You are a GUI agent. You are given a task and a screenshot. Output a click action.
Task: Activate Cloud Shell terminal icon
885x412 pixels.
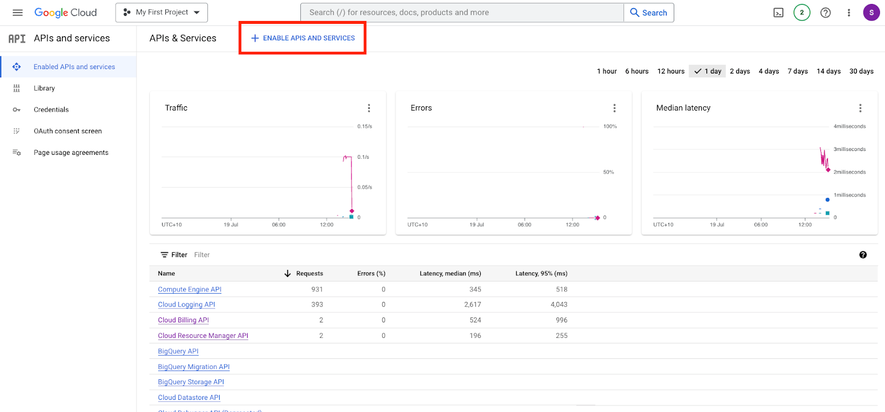(x=778, y=13)
